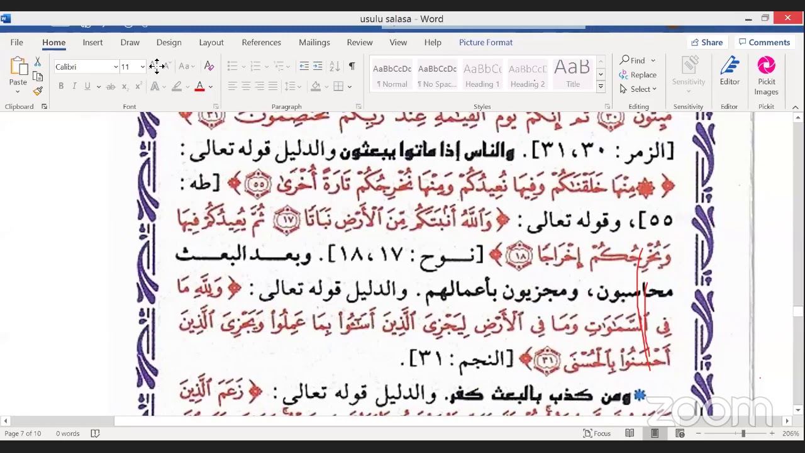The image size is (805, 453).
Task: Expand the font color dropdown arrow
Action: click(210, 87)
